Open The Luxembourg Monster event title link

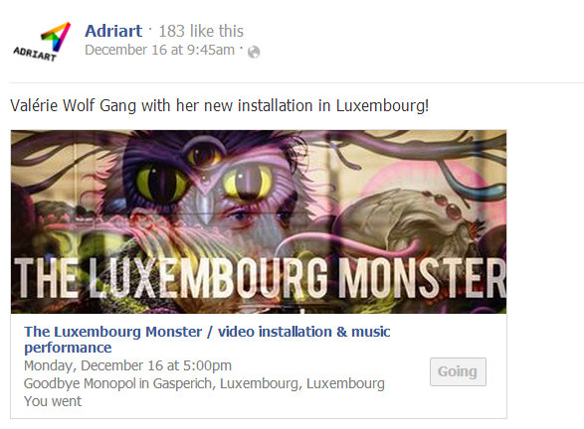coord(207,340)
